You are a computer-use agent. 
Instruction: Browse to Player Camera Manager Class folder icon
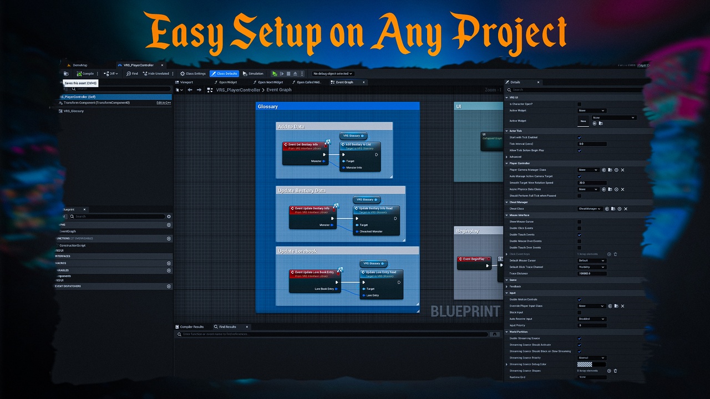610,170
